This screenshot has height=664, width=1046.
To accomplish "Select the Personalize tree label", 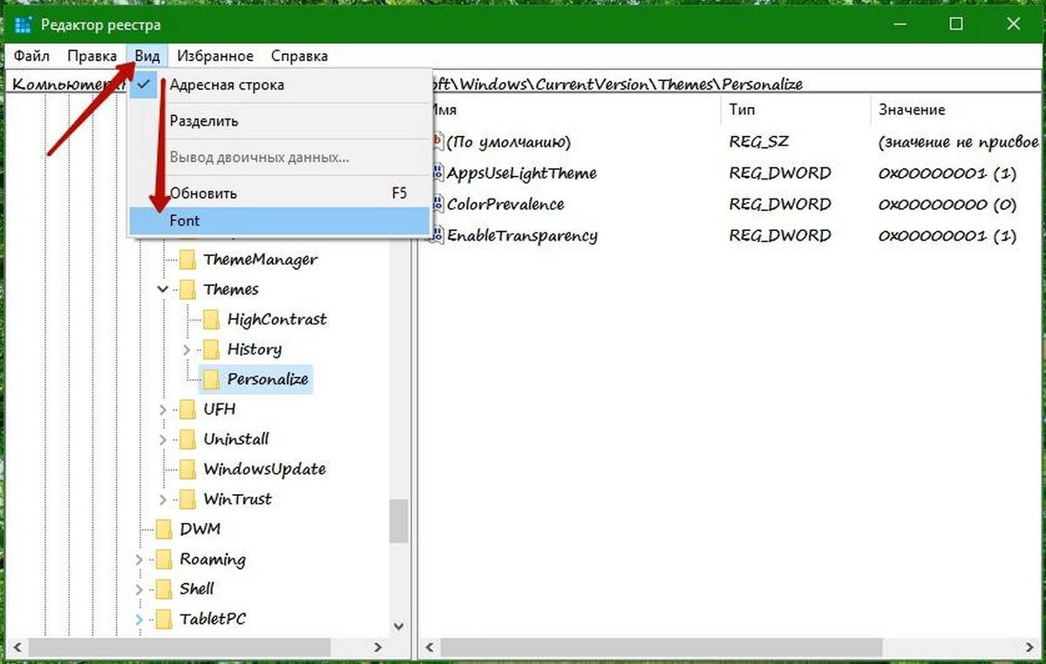I will pyautogui.click(x=268, y=379).
